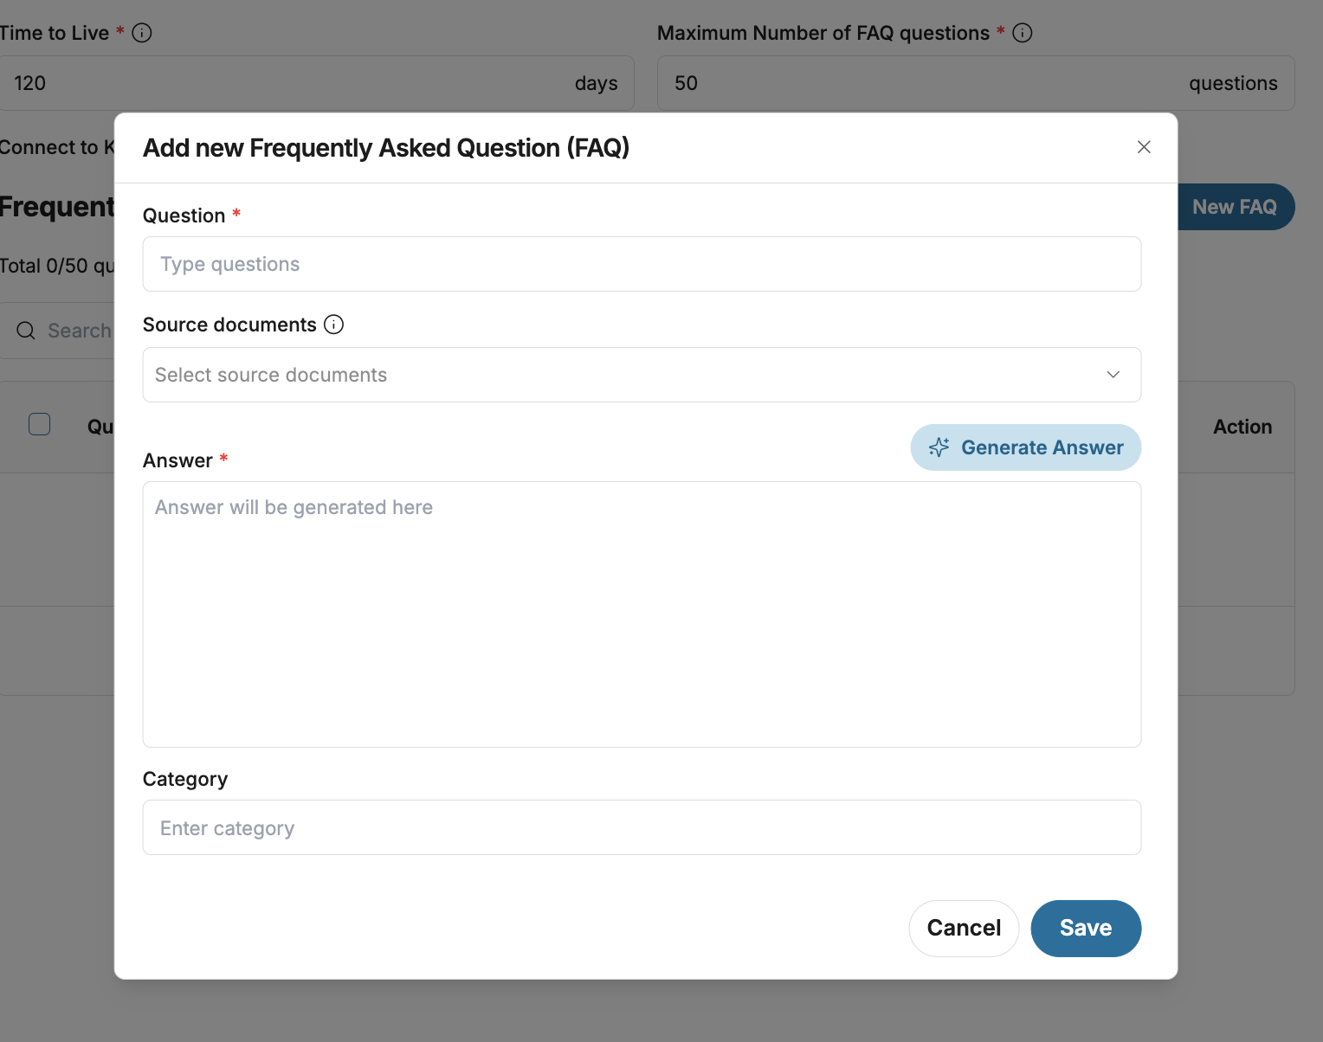
Task: Click the sparkle icon on Generate Answer
Action: [939, 447]
